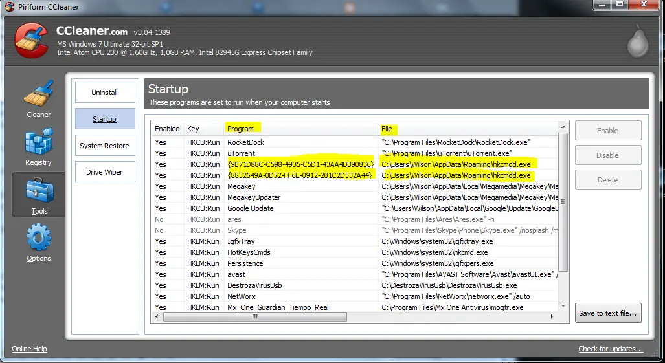This screenshot has width=665, height=363.
Task: Select the Megakey startup entry
Action: [x=355, y=186]
